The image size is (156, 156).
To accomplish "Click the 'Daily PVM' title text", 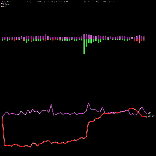I will pyautogui.click(x=6, y=2).
